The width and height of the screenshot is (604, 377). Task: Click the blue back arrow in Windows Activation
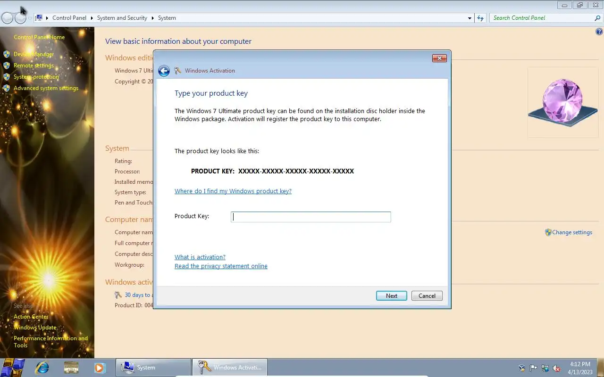[x=164, y=71]
